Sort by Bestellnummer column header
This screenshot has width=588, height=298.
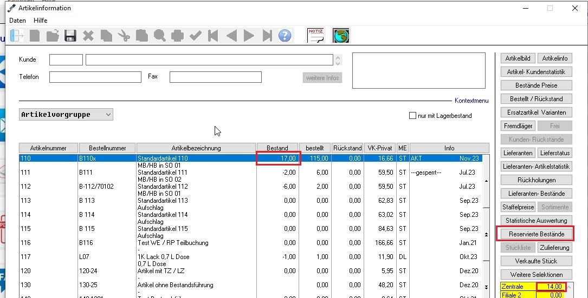pyautogui.click(x=107, y=148)
